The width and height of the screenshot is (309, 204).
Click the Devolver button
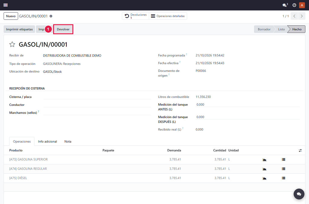tap(63, 29)
